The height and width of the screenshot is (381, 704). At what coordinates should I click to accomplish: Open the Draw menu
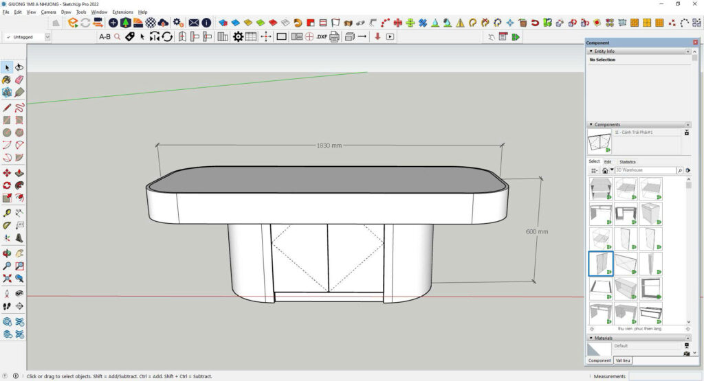[66, 12]
